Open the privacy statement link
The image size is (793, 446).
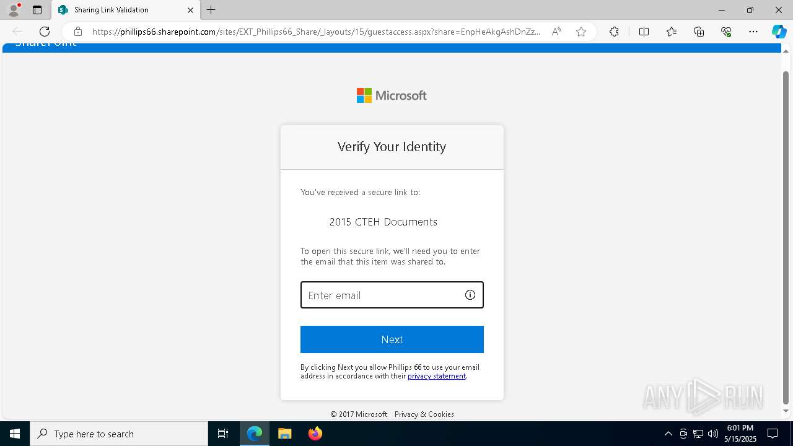(437, 376)
